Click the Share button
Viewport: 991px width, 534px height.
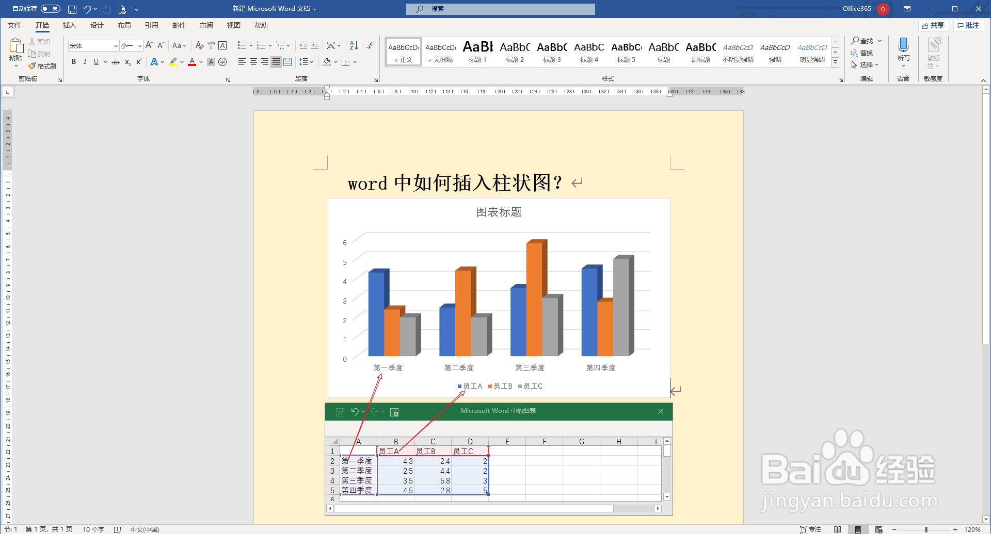click(933, 25)
